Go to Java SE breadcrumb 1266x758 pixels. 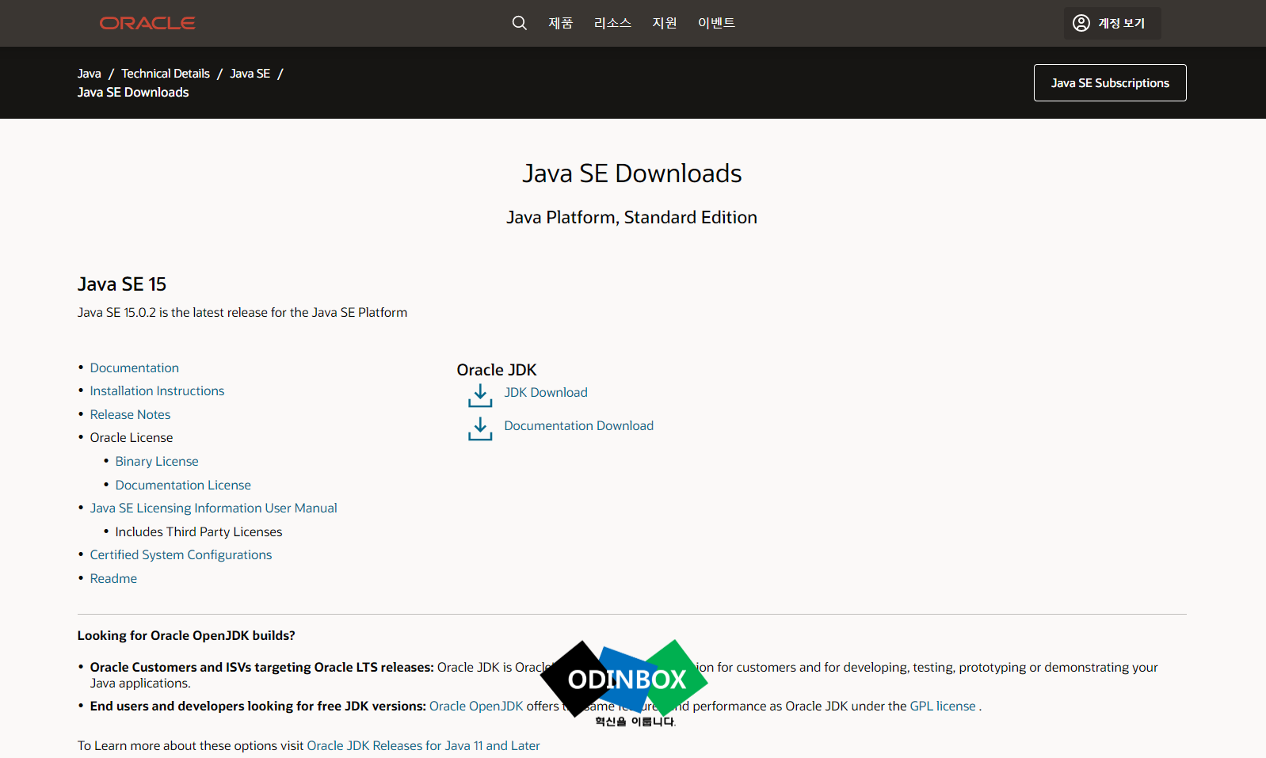250,74
